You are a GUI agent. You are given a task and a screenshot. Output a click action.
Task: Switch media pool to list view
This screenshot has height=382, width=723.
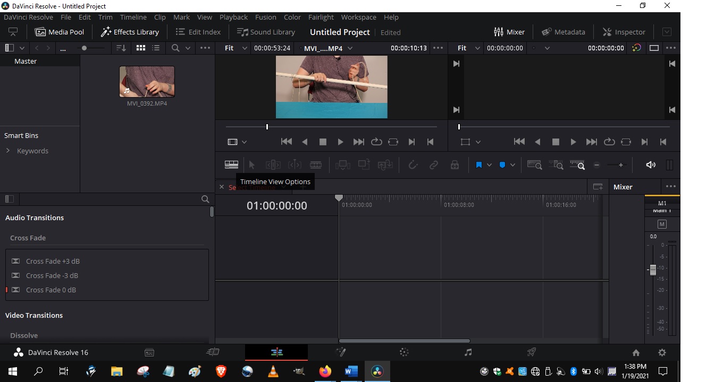156,48
